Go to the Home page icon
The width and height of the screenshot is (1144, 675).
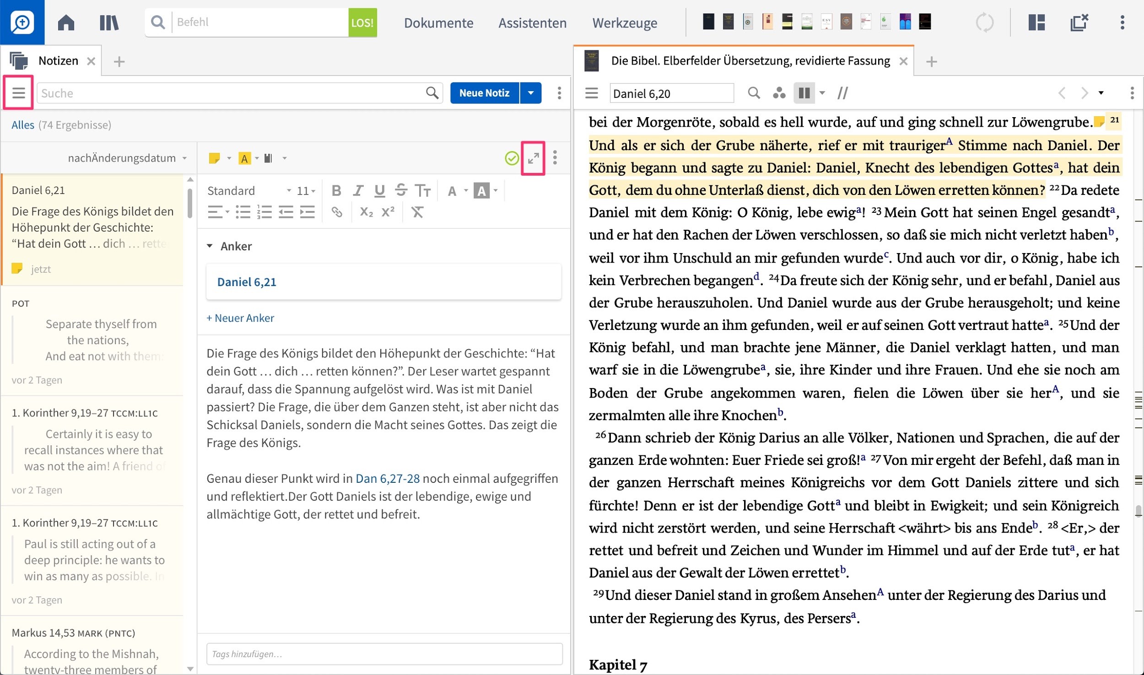tap(66, 22)
